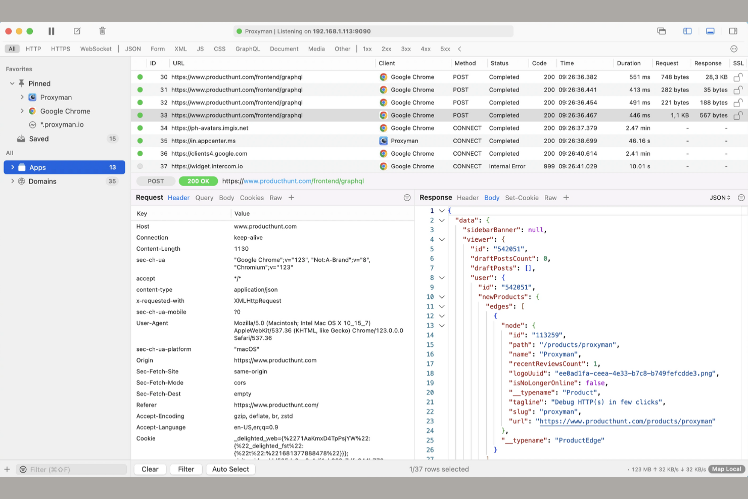Screen dimensions: 748x499
Task: Toggle left sidebar panel icon
Action: coord(687,31)
